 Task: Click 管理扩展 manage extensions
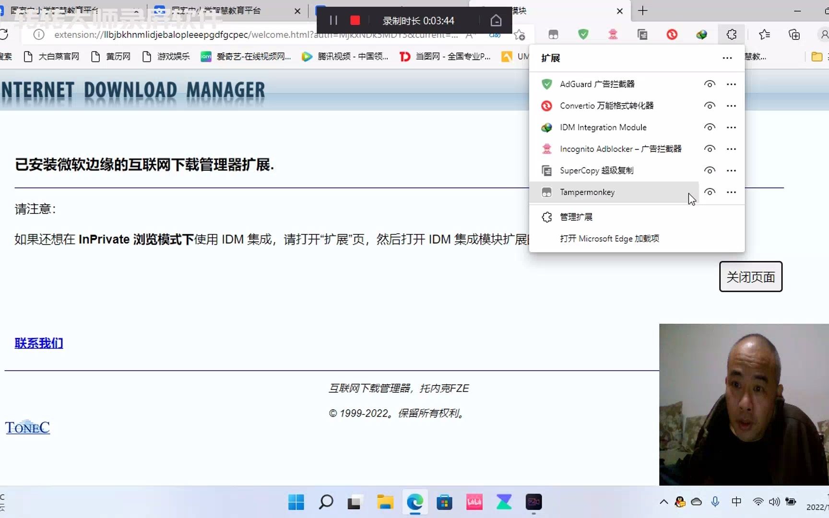637,217
